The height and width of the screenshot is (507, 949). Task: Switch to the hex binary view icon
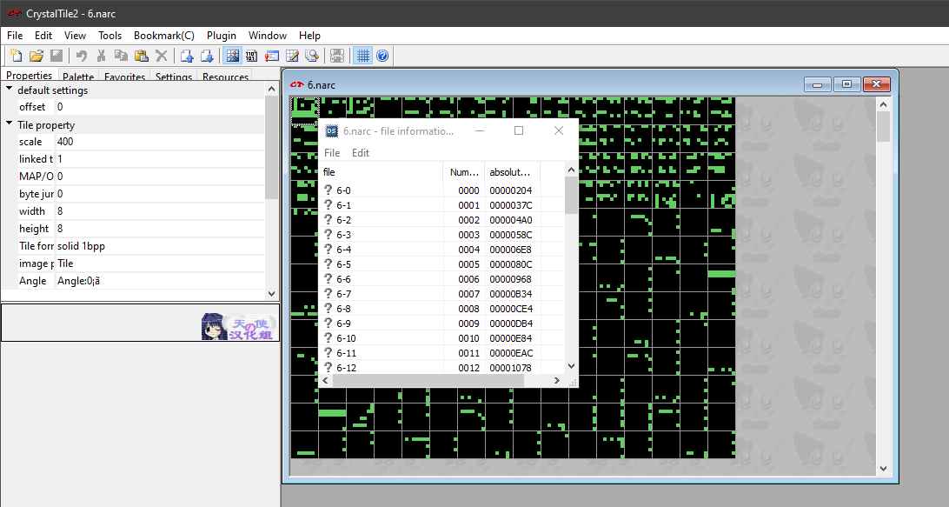coord(252,56)
